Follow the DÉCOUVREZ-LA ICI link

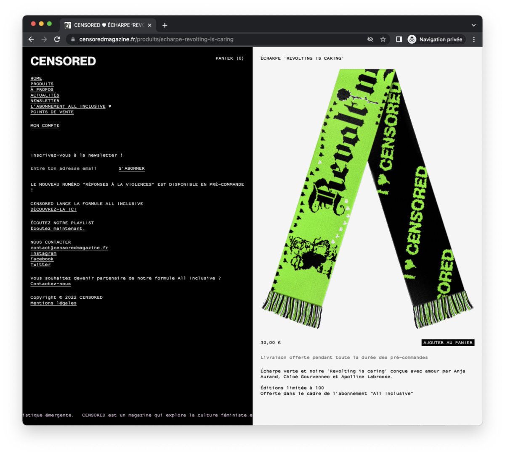53,209
